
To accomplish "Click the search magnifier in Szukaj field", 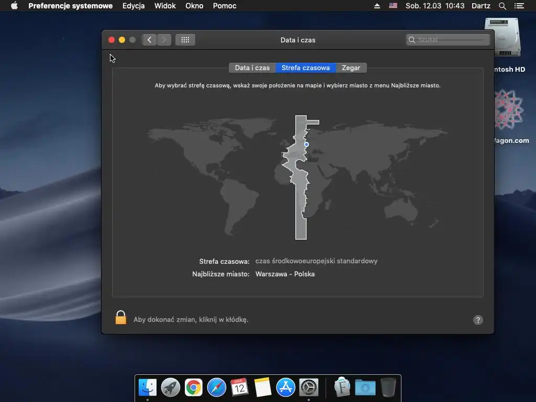I will click(412, 40).
